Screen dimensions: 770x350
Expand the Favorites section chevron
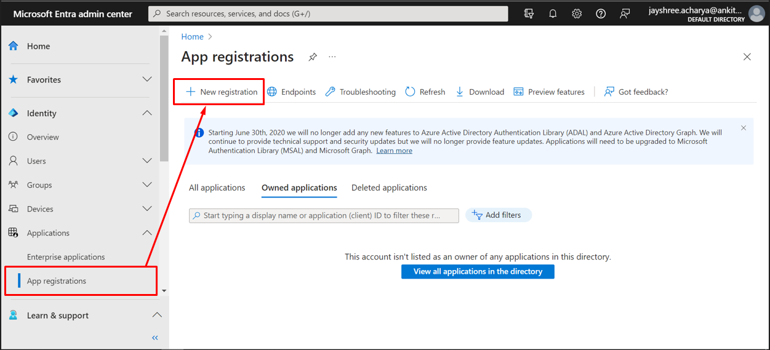coord(147,79)
